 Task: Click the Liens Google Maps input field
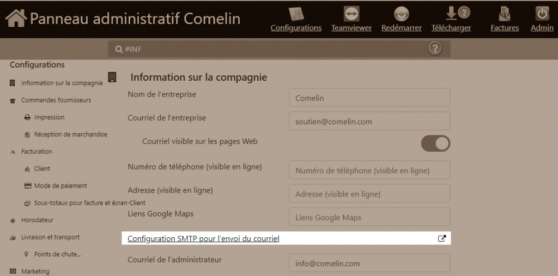pyautogui.click(x=370, y=217)
